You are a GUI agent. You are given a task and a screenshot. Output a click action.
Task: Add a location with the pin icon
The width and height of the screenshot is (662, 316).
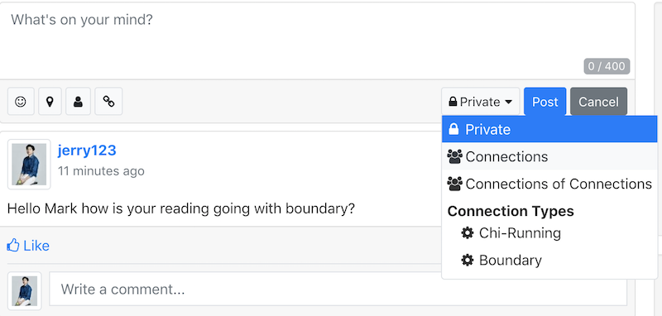tap(50, 101)
